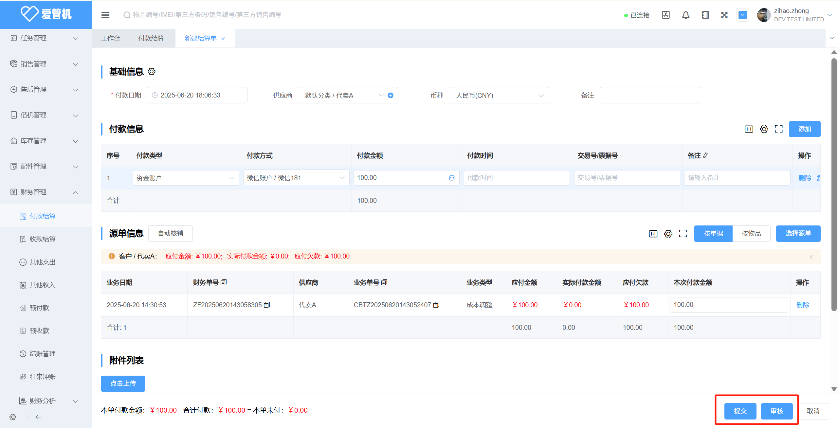Copy icon beside 财务单号 column header
838x428 pixels.
click(224, 282)
